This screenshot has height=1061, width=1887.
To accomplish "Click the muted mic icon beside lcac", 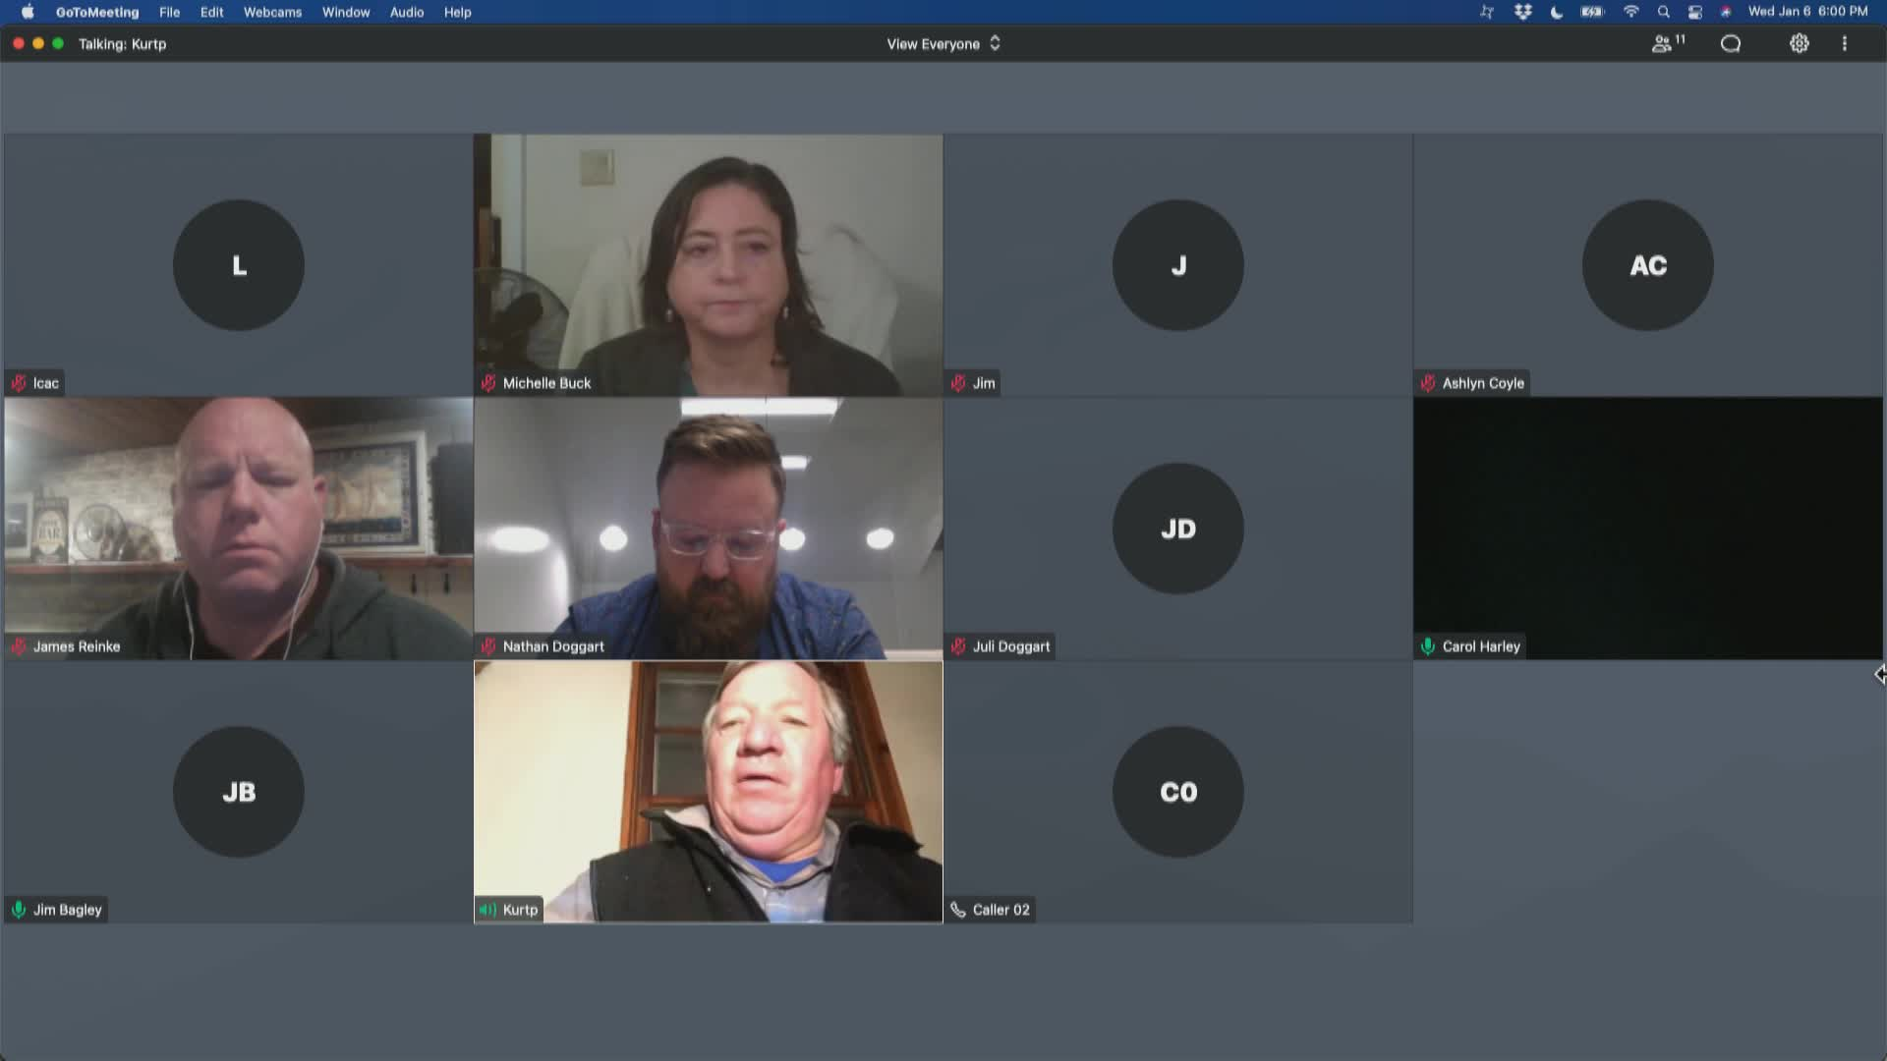I will [19, 383].
